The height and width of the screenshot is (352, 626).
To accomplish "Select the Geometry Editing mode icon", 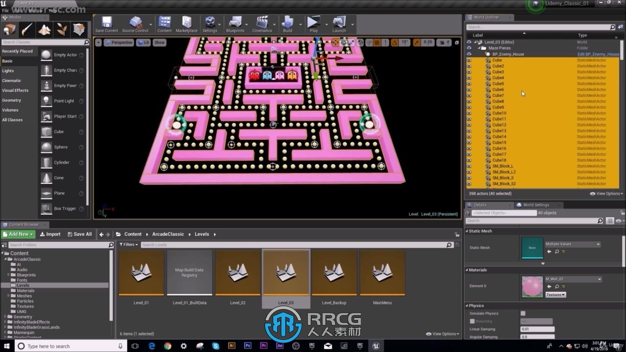I will [x=79, y=30].
